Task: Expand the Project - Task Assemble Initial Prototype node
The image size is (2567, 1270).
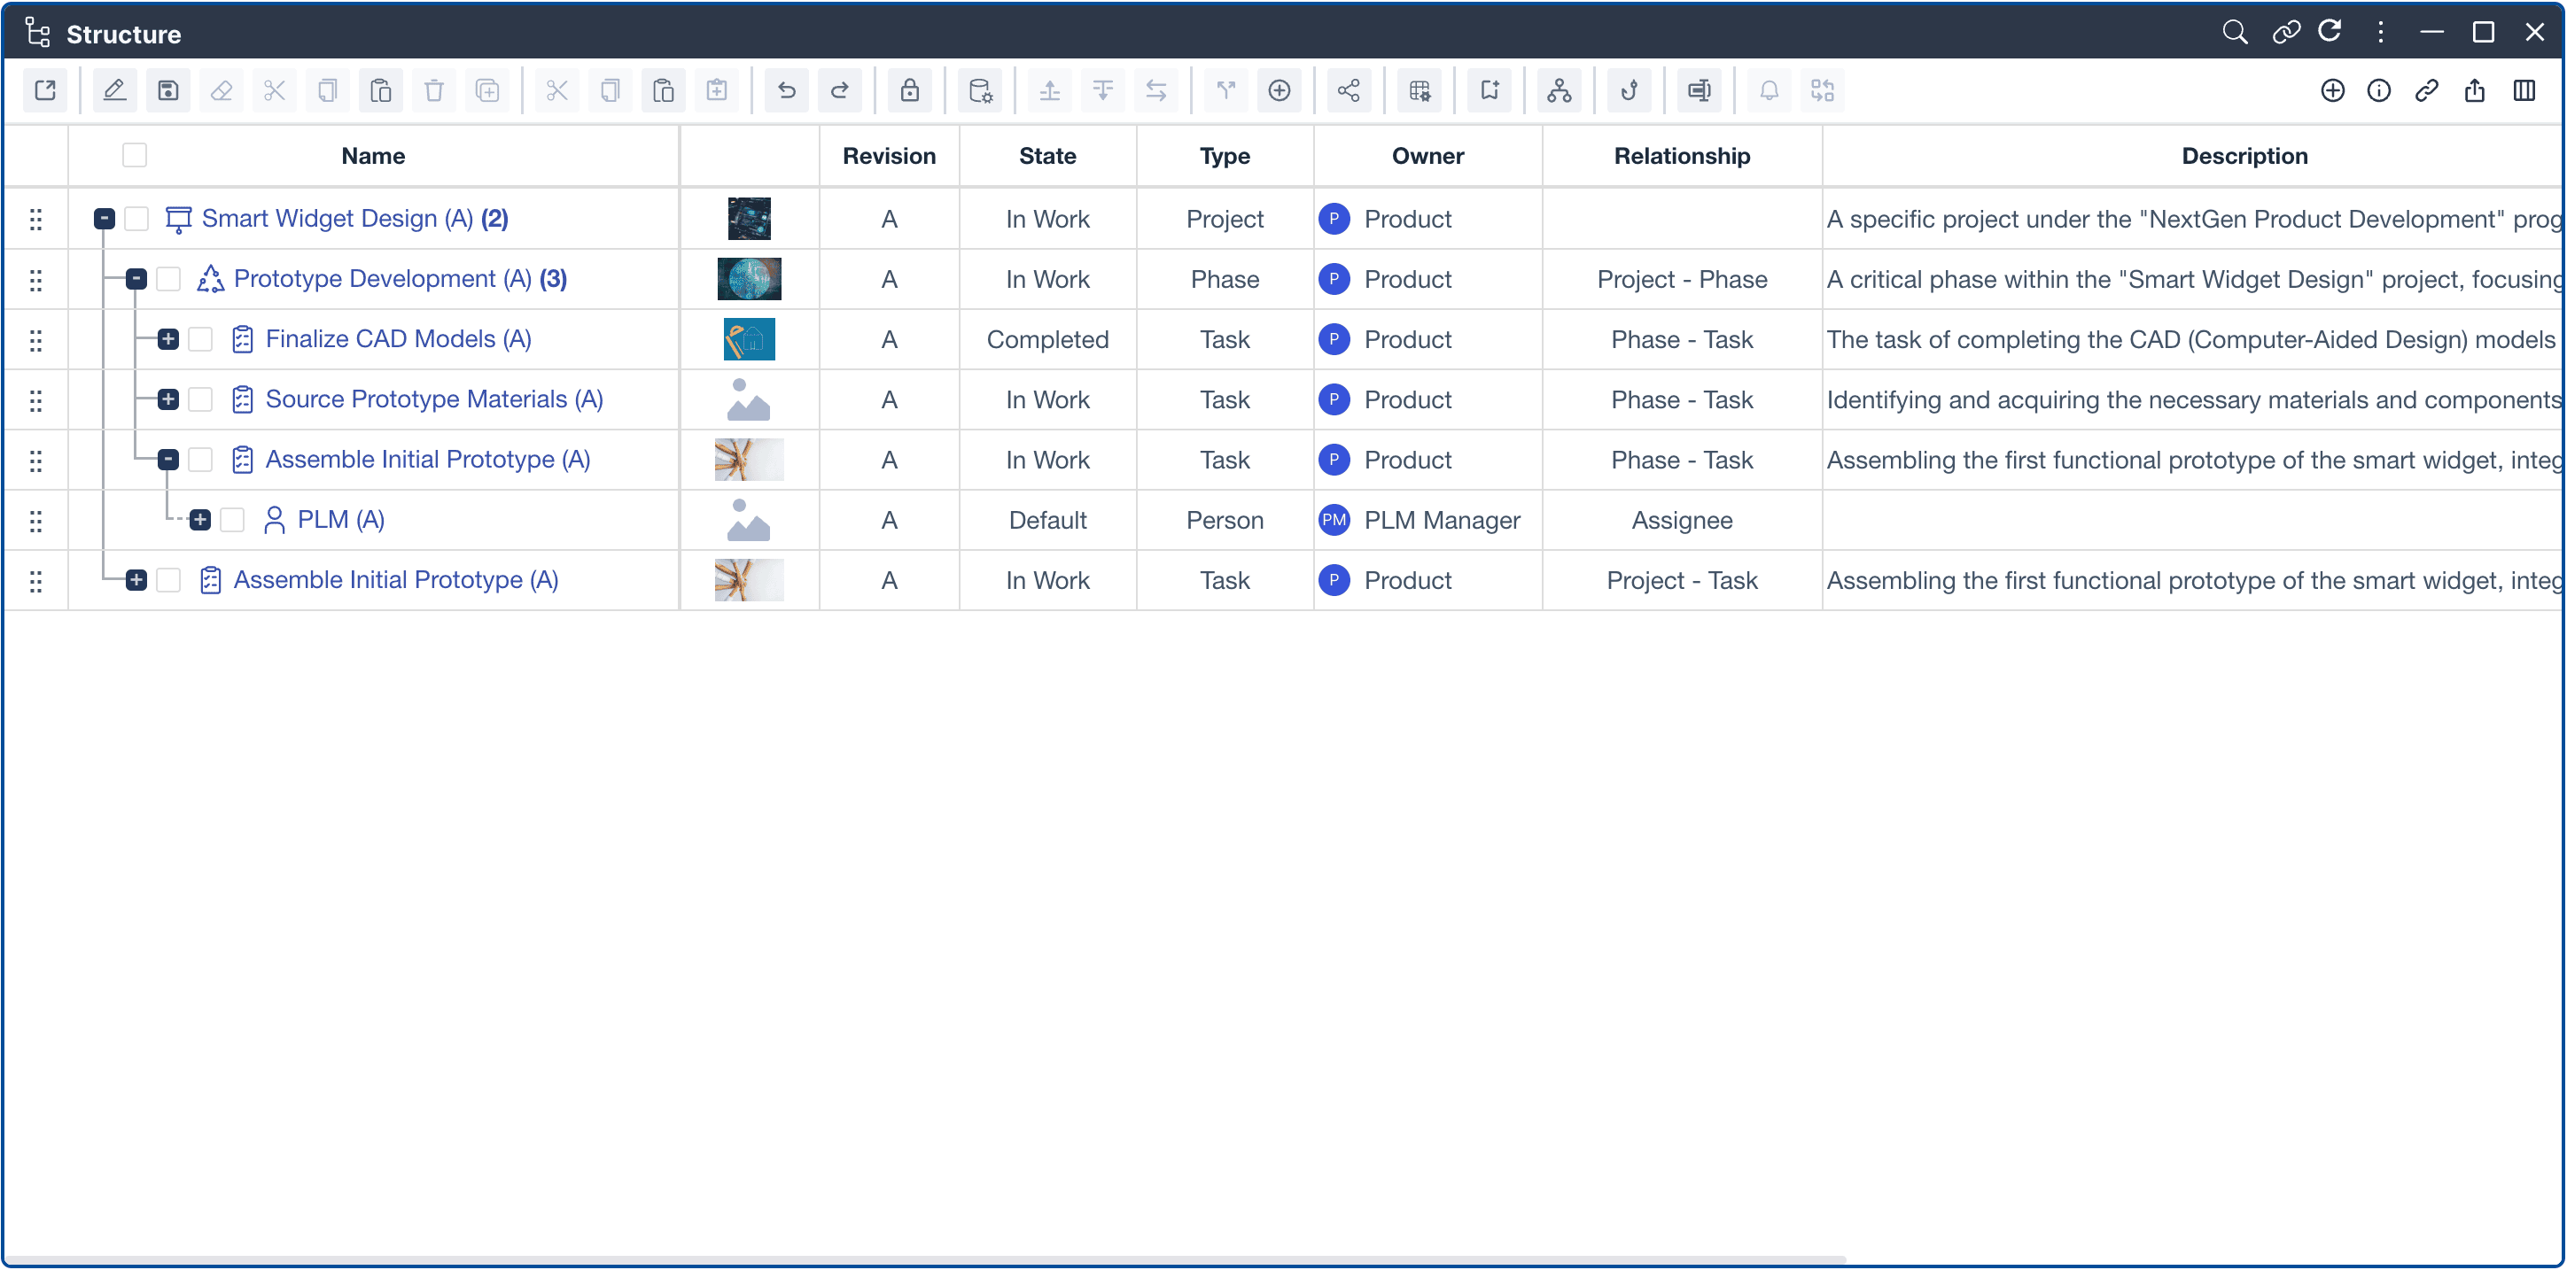Action: [x=136, y=580]
